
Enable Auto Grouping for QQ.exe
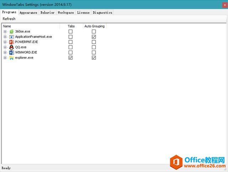pyautogui.click(x=94, y=47)
